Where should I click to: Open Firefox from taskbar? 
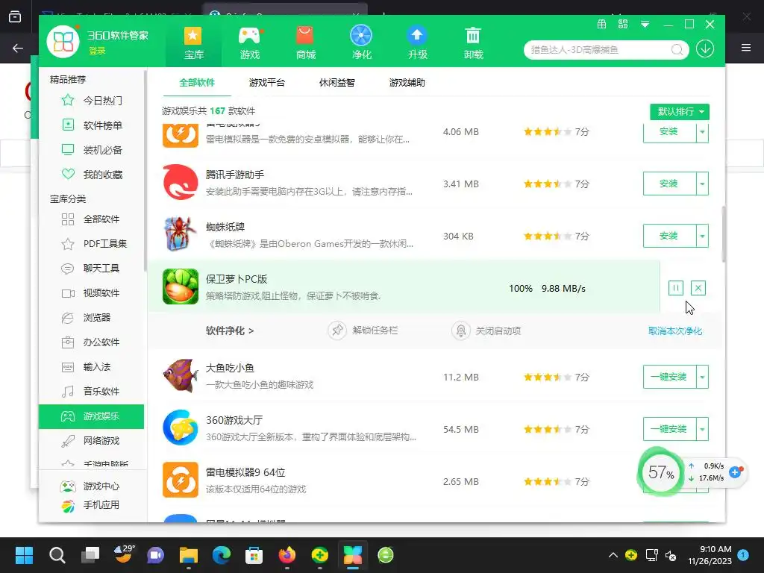click(x=287, y=555)
